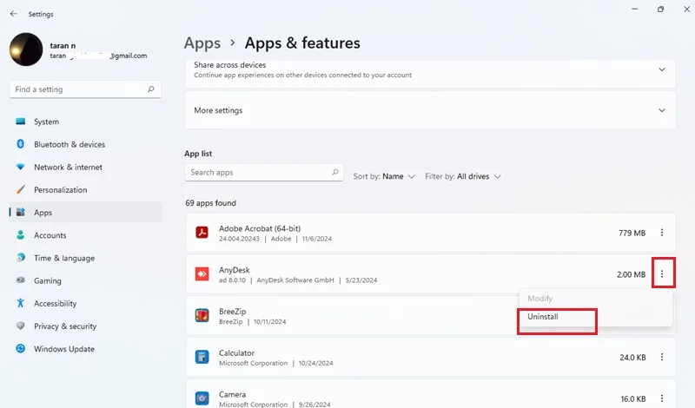Viewport: 695px width, 408px height.
Task: Select Modify in the context menu
Action: (x=539, y=299)
